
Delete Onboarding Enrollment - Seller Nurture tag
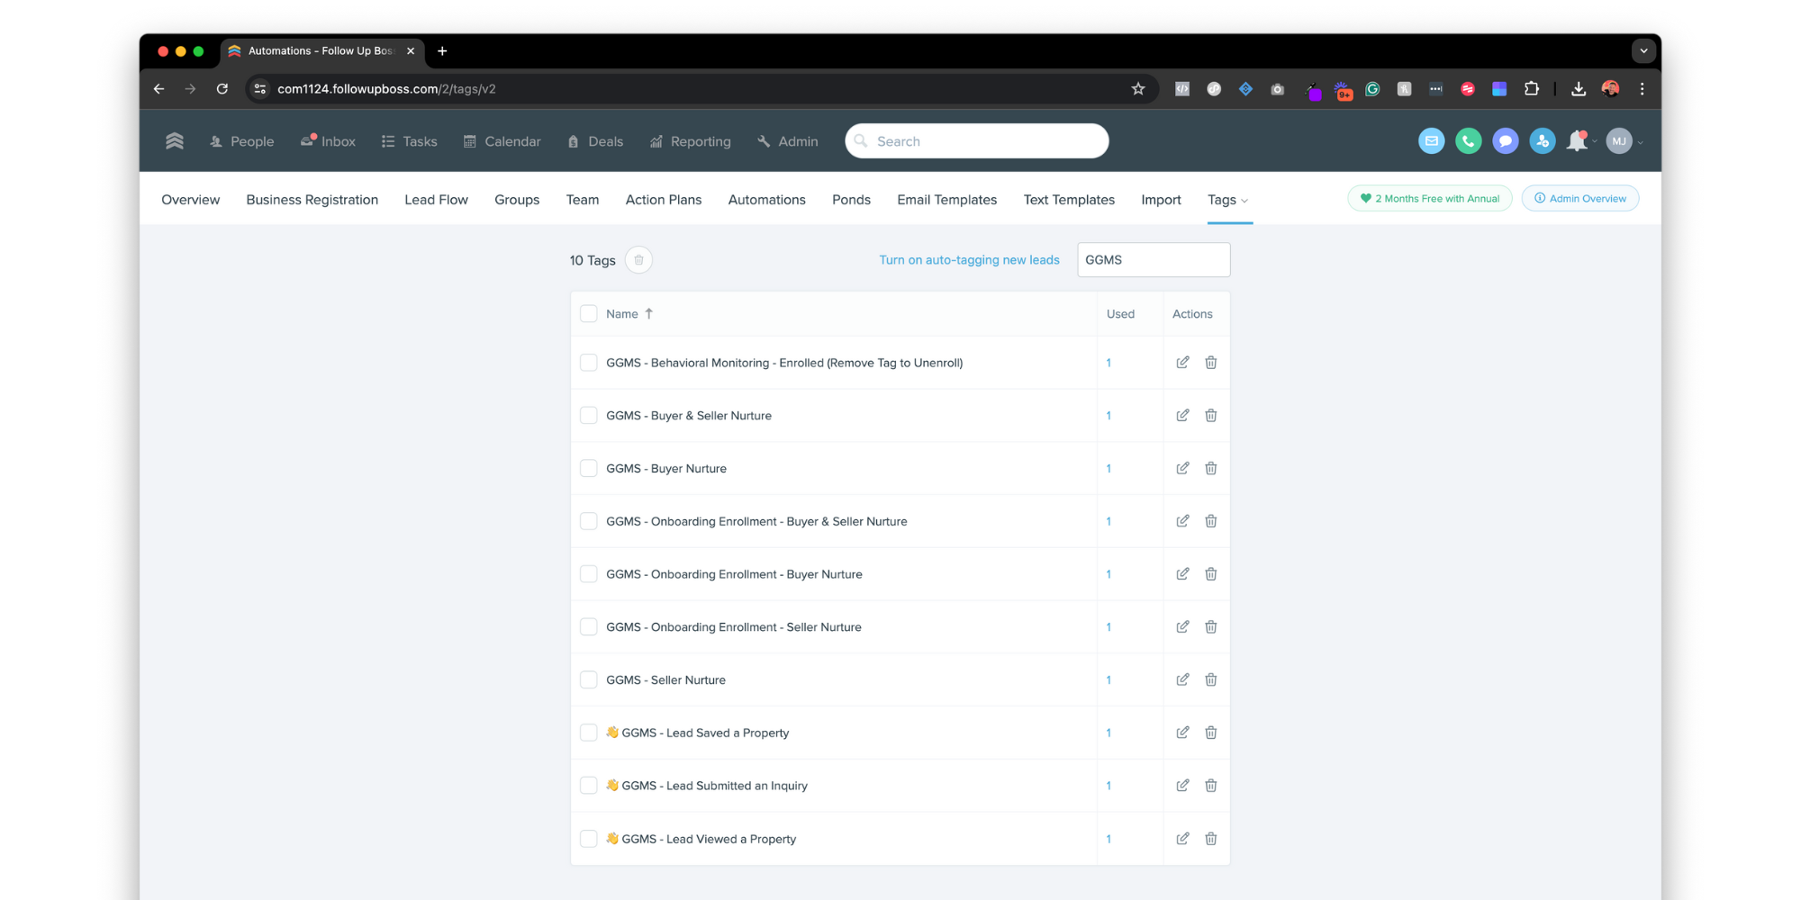[x=1211, y=626]
